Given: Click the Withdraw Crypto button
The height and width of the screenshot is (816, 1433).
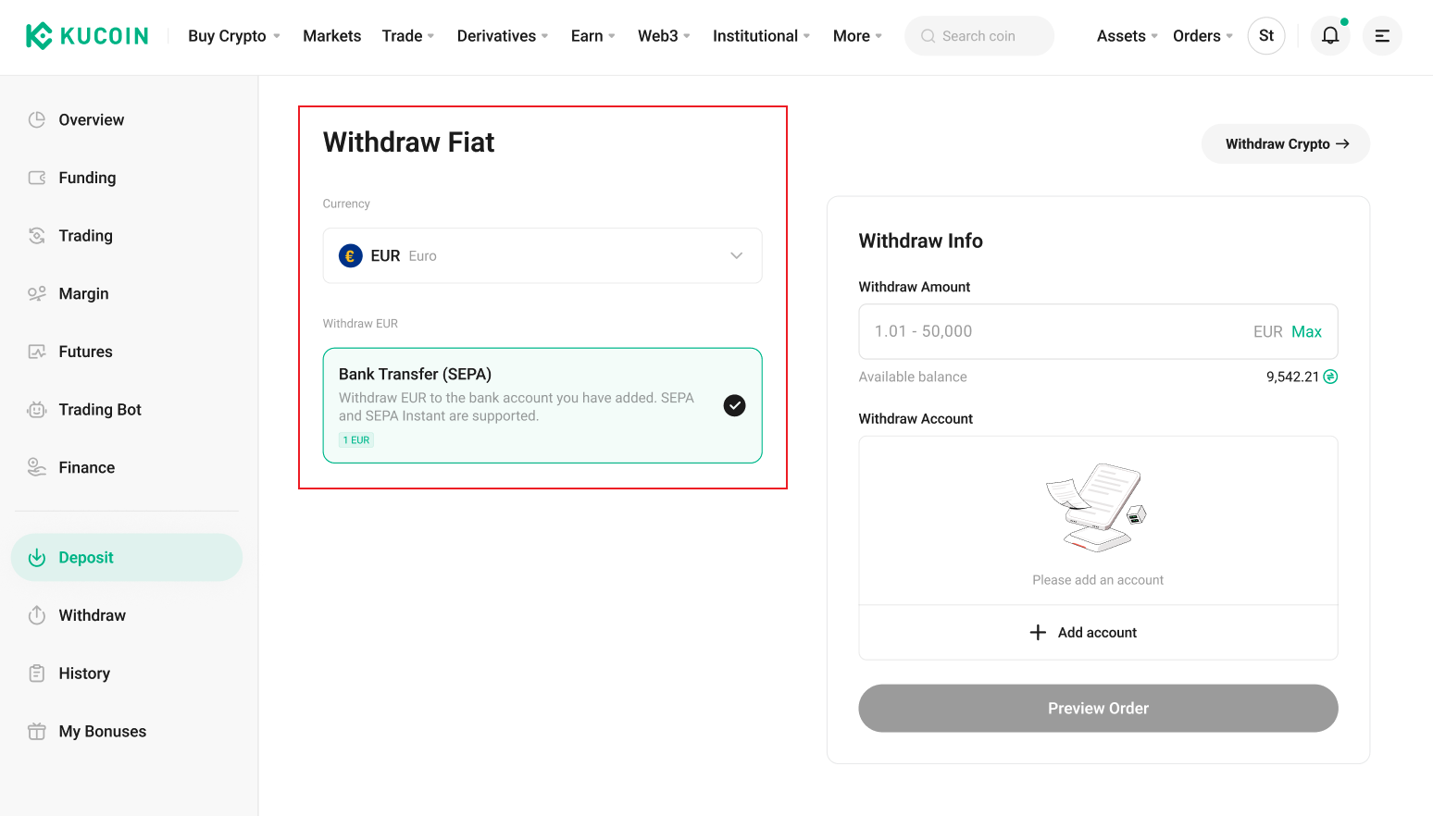Looking at the screenshot, I should 1285,144.
